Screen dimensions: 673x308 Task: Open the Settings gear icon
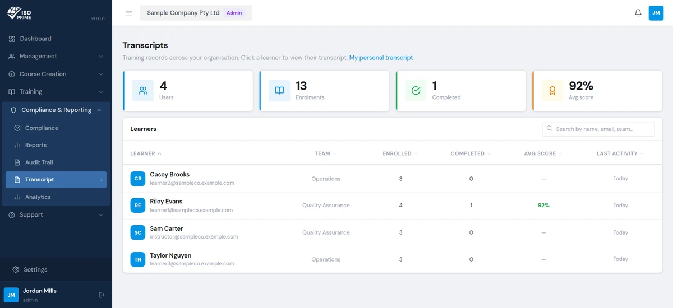point(16,269)
